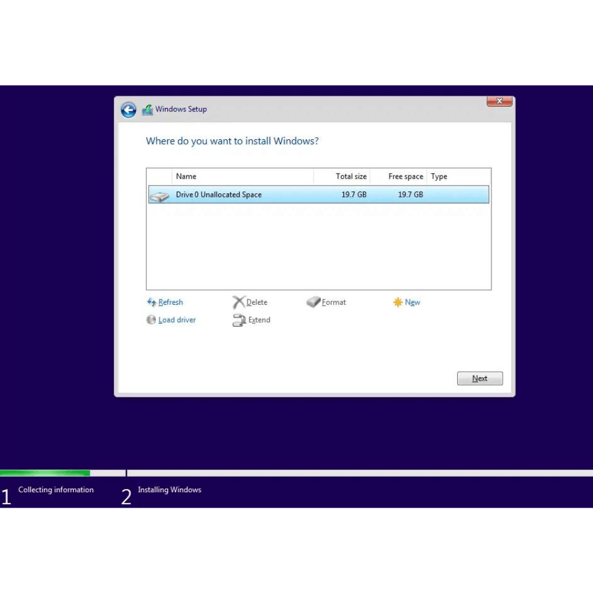Click the blue back arrow button
593x593 pixels.
[x=129, y=110]
